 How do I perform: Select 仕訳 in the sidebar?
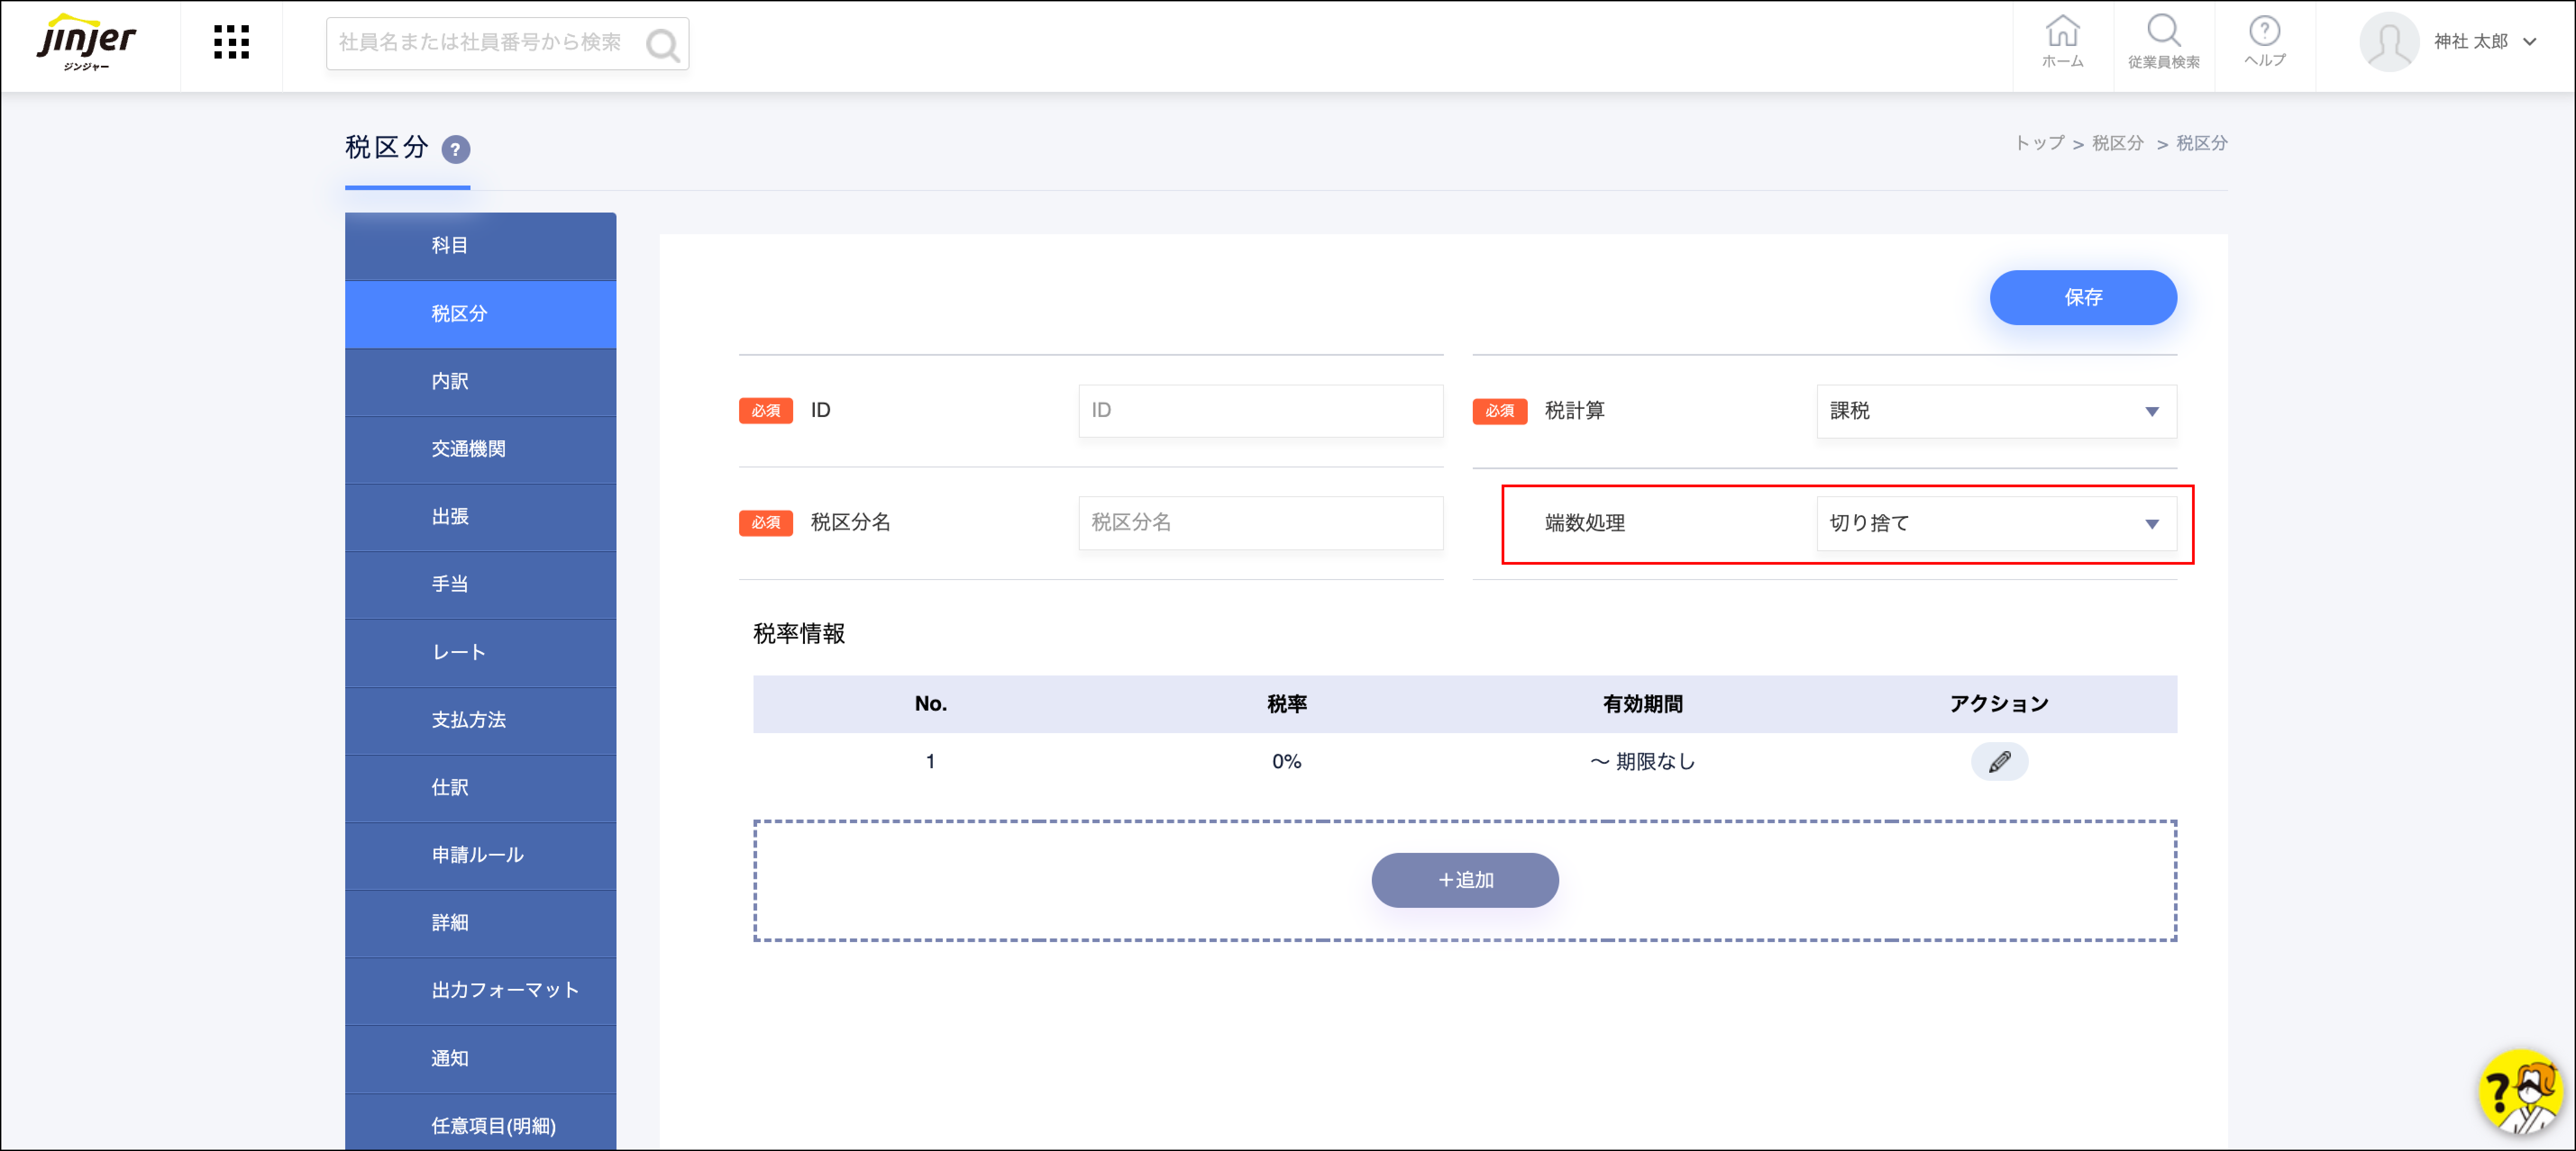click(480, 788)
